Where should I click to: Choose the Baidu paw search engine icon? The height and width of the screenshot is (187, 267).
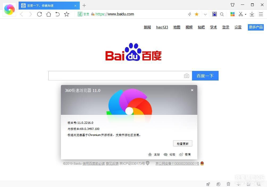215,14
